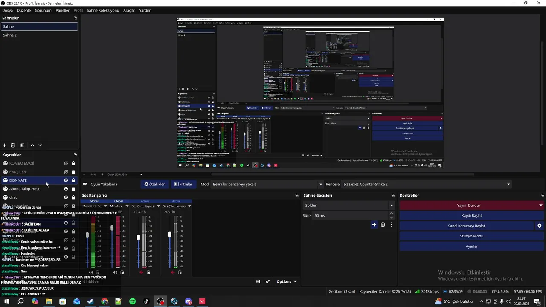Toggle the lock on the chat source

[x=73, y=197]
